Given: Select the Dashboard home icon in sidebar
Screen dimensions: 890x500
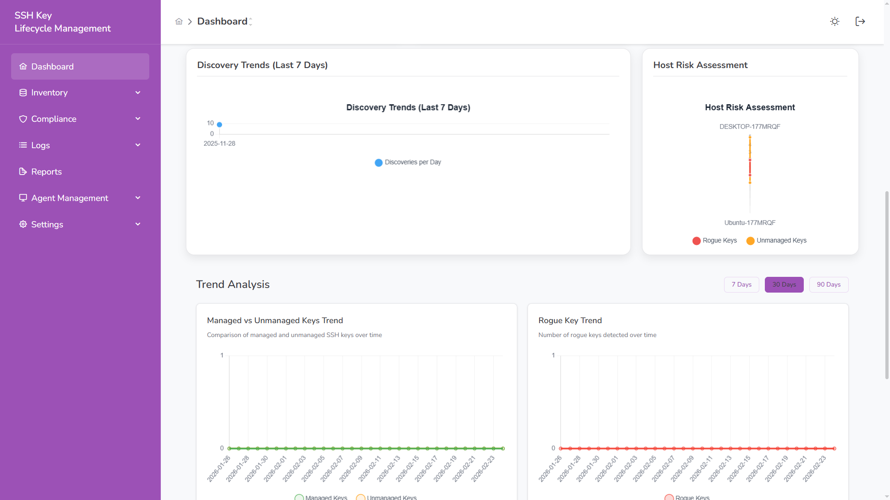Looking at the screenshot, I should (x=23, y=66).
